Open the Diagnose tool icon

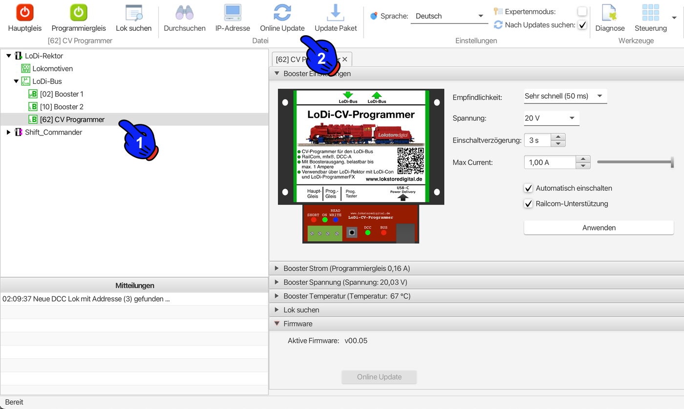(x=610, y=12)
